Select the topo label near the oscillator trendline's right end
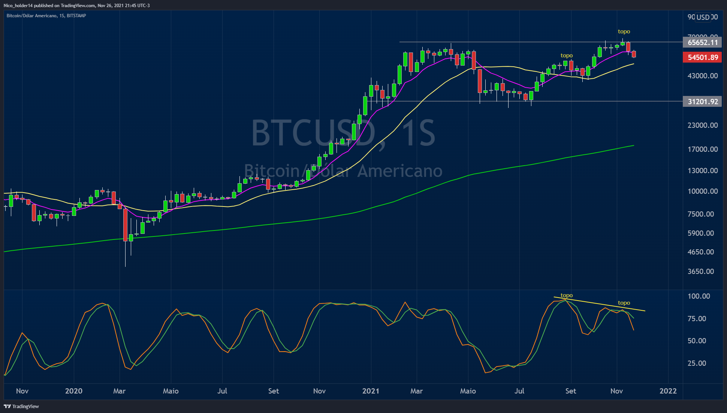727x413 pixels. (x=624, y=303)
